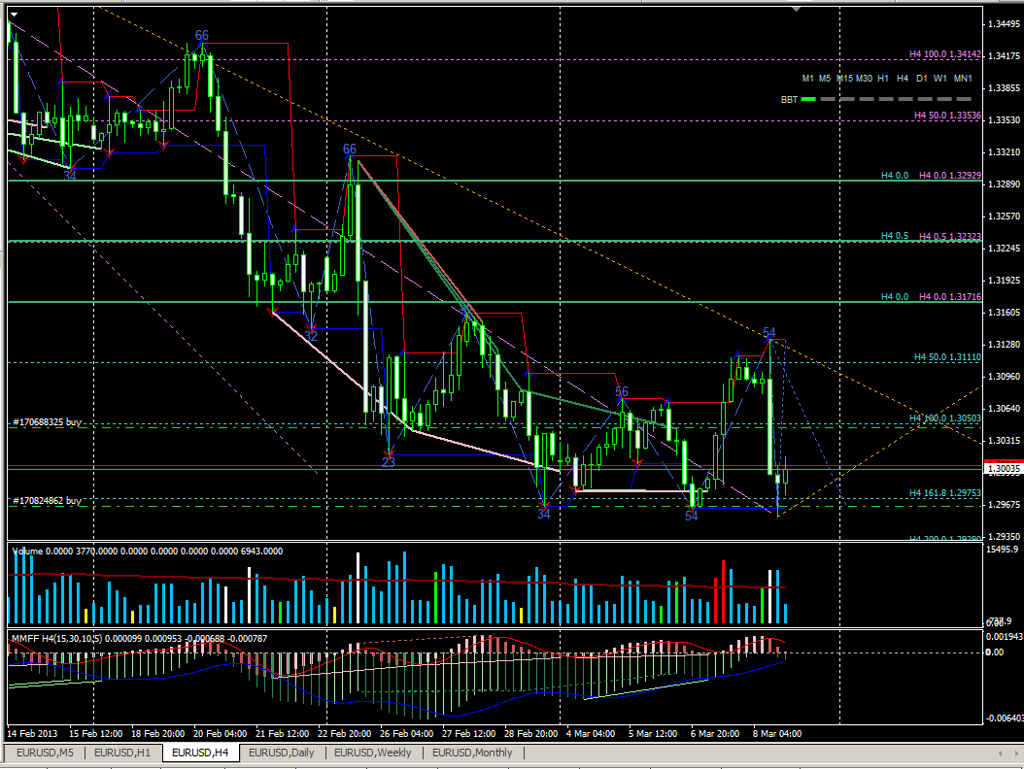The width and height of the screenshot is (1024, 769).
Task: Click the 1.32245 price scale value
Action: (x=1004, y=248)
